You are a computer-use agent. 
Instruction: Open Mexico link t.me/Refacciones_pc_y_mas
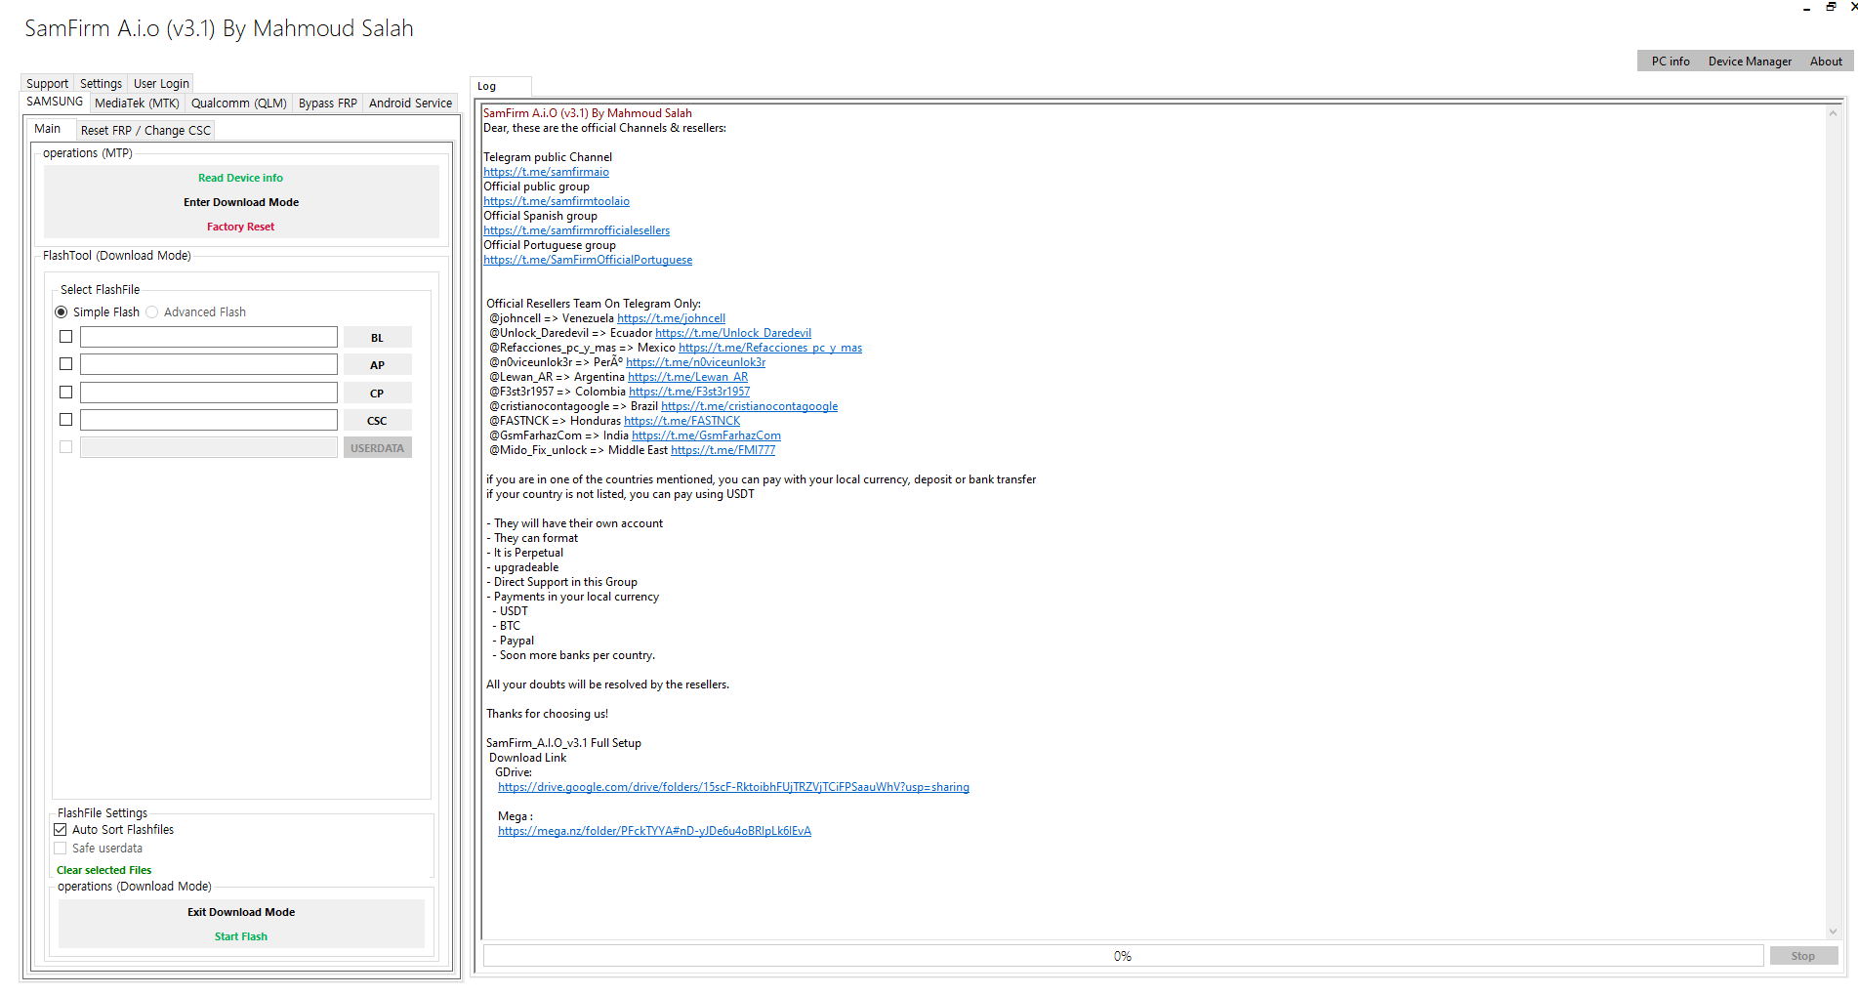(x=770, y=348)
